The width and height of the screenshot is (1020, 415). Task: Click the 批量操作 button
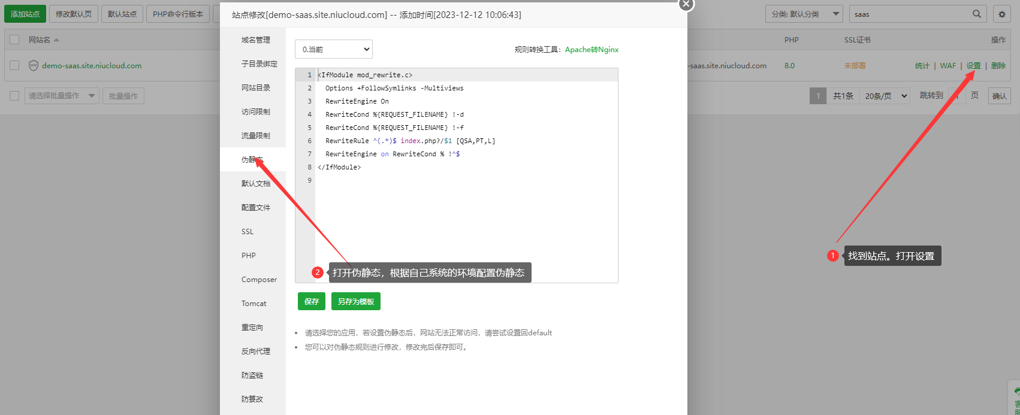point(123,96)
